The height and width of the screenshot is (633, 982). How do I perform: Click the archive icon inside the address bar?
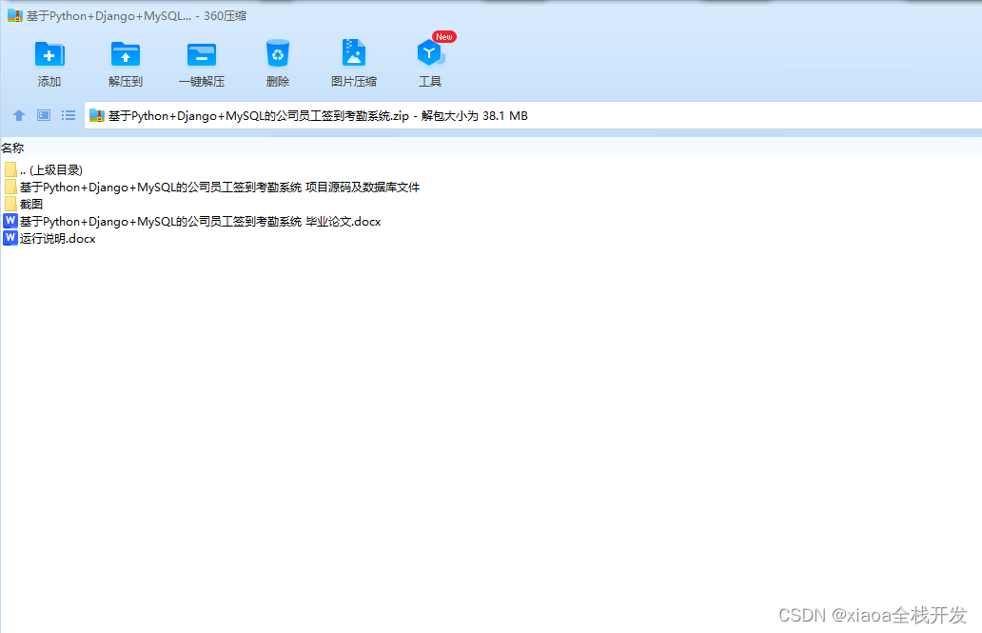coord(96,115)
